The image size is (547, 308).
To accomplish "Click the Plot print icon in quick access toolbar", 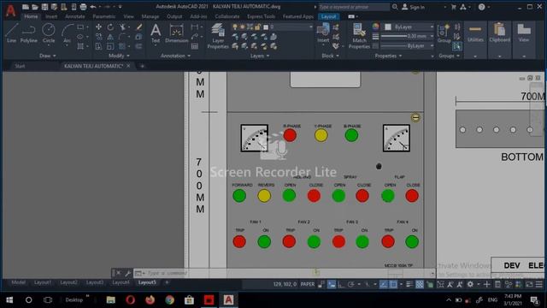I will (83, 7).
